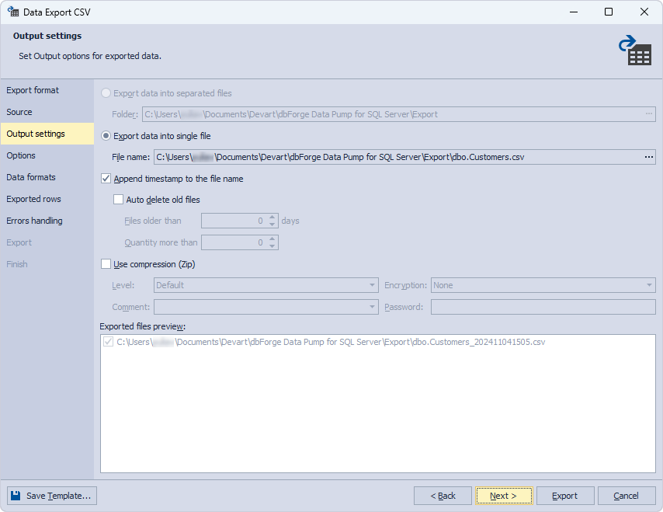Minimize the Data Export CSV window

(574, 12)
